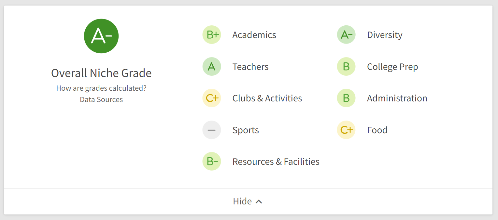Select the Academics category label
Image resolution: width=498 pixels, height=220 pixels.
[254, 35]
